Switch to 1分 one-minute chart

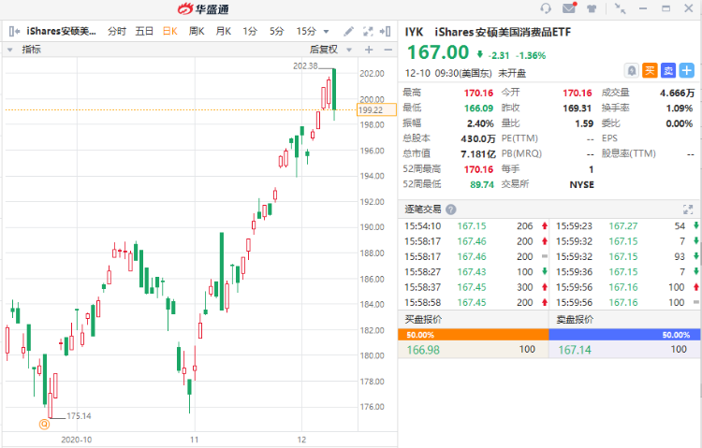[x=250, y=31]
